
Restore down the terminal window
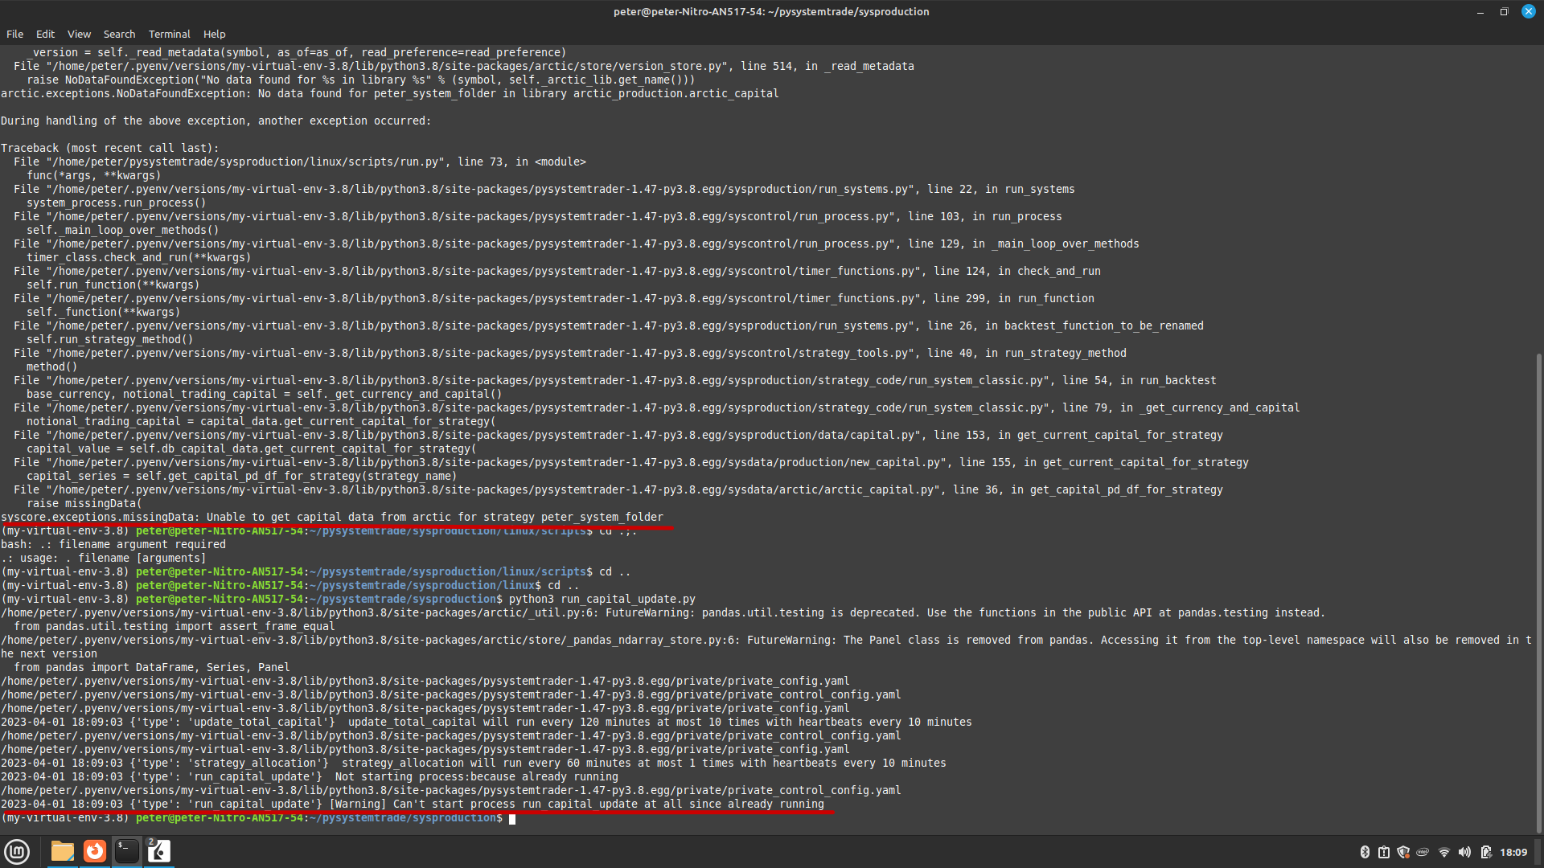(1504, 11)
